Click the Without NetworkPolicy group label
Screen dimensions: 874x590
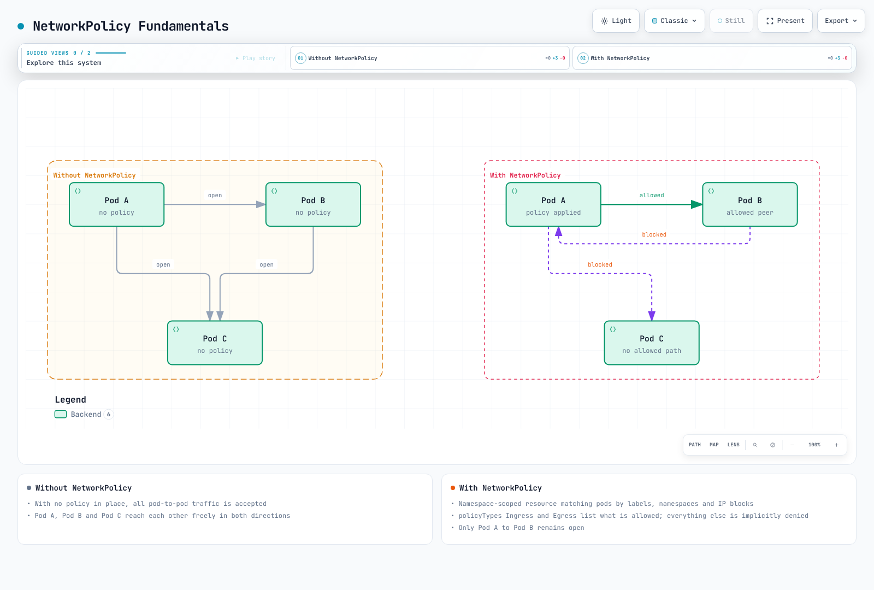pos(95,175)
